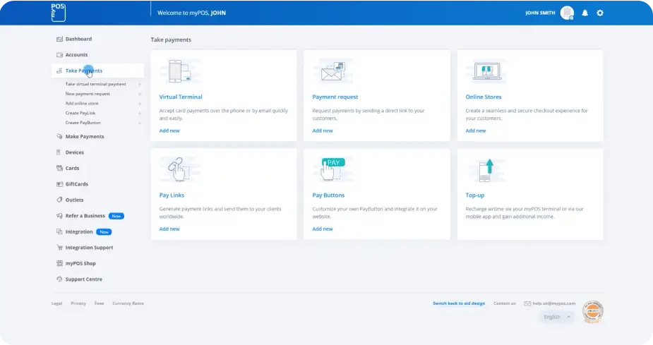
Task: Open the Top-up card title
Action: pyautogui.click(x=475, y=195)
